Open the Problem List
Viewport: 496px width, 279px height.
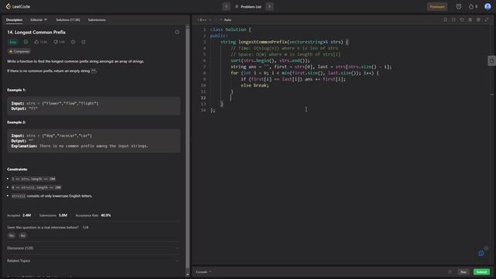click(x=248, y=6)
